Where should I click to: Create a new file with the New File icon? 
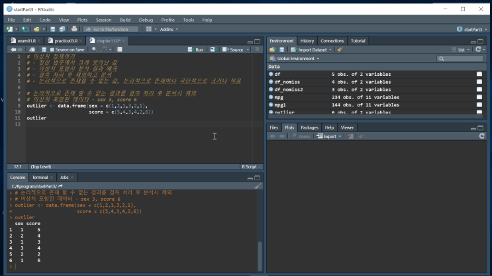tap(9, 29)
